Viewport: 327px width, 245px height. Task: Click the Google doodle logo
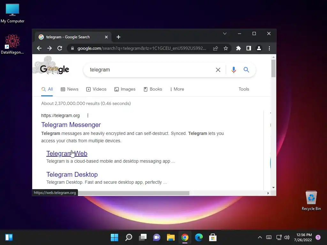(x=51, y=66)
